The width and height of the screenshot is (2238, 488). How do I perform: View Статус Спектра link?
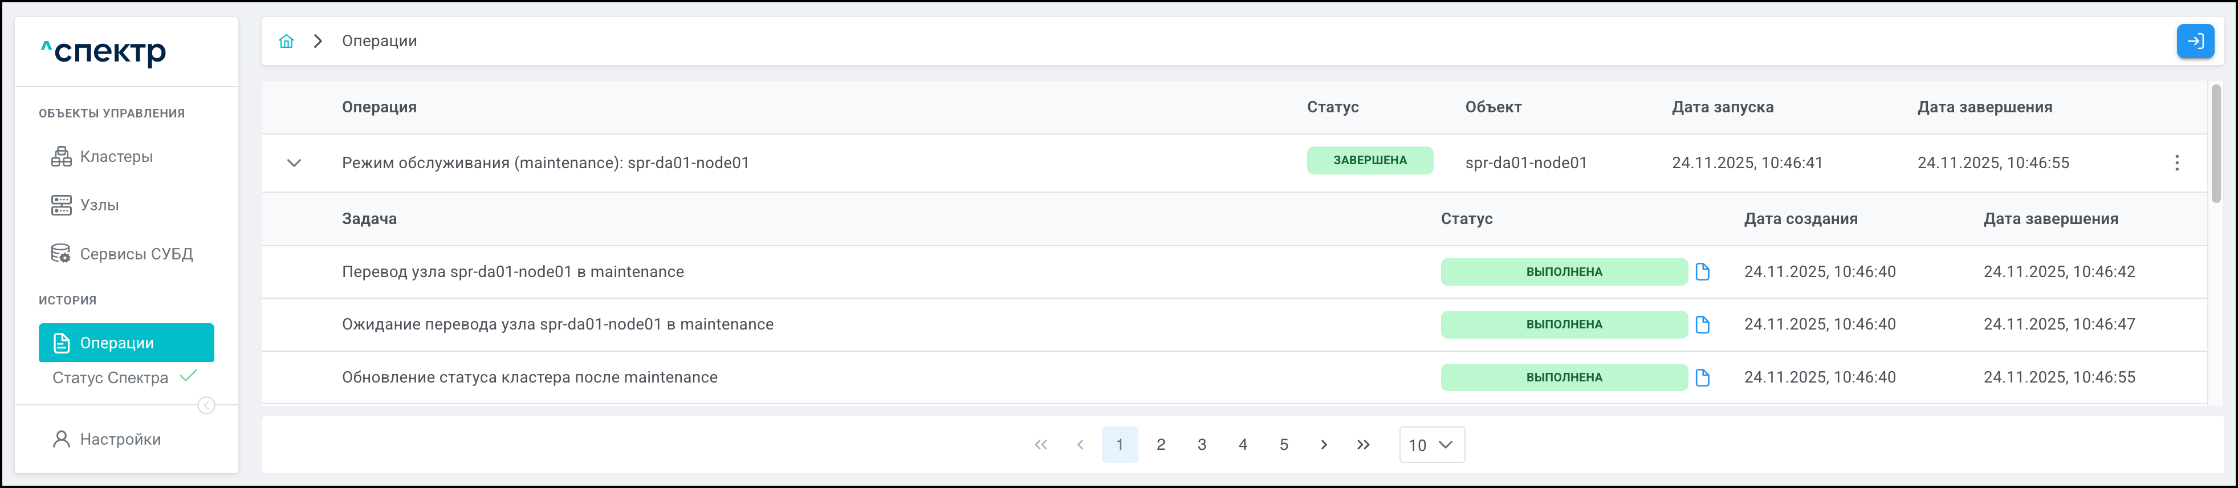point(111,378)
